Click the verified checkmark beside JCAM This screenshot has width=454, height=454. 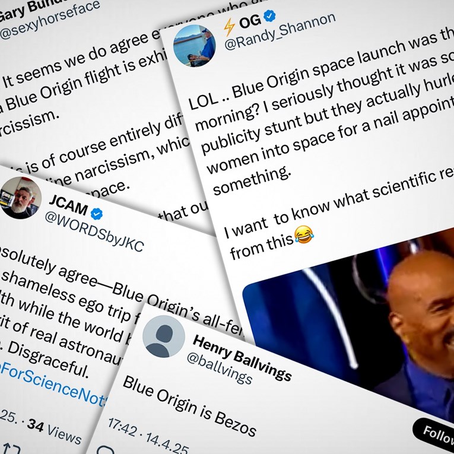click(96, 214)
